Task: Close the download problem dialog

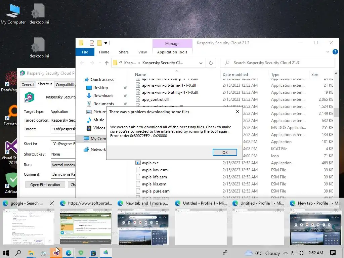Action: (x=238, y=112)
